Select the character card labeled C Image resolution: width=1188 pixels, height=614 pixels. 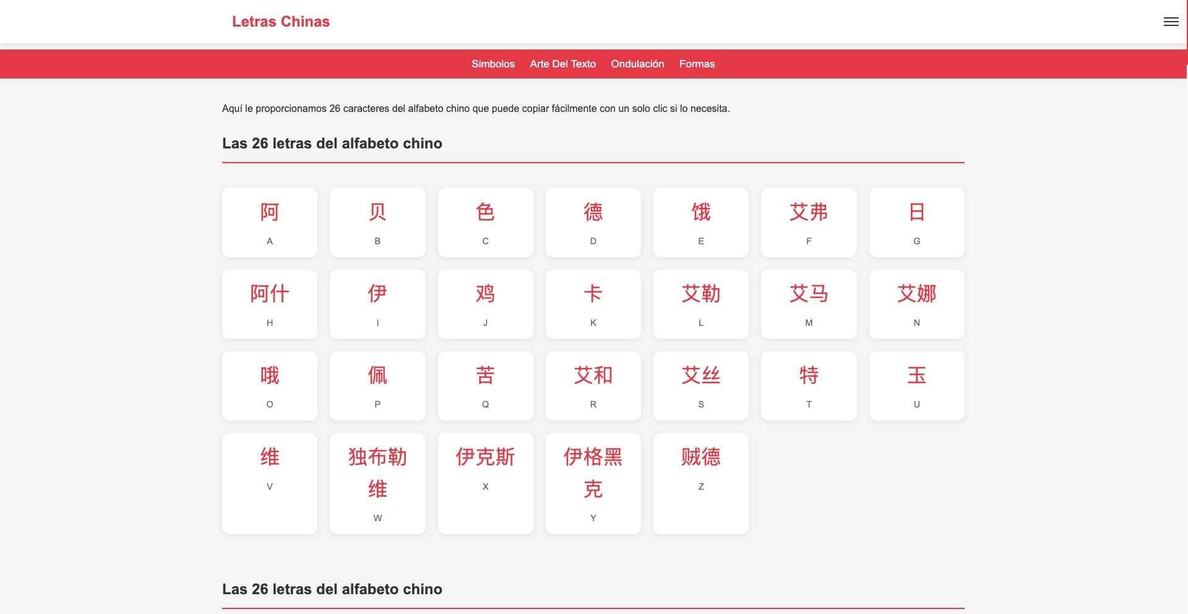tap(485, 222)
